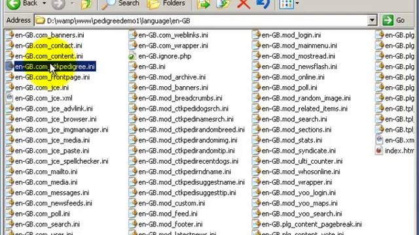Screen dimensions: 419x235
Task: Select the en-GB.ignore.php file icon
Action: (132, 56)
